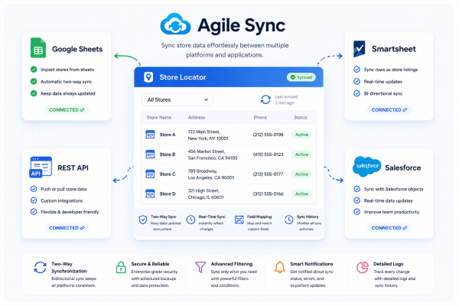The image size is (459, 306).
Task: Click the Store Locator map pin icon
Action: (148, 77)
